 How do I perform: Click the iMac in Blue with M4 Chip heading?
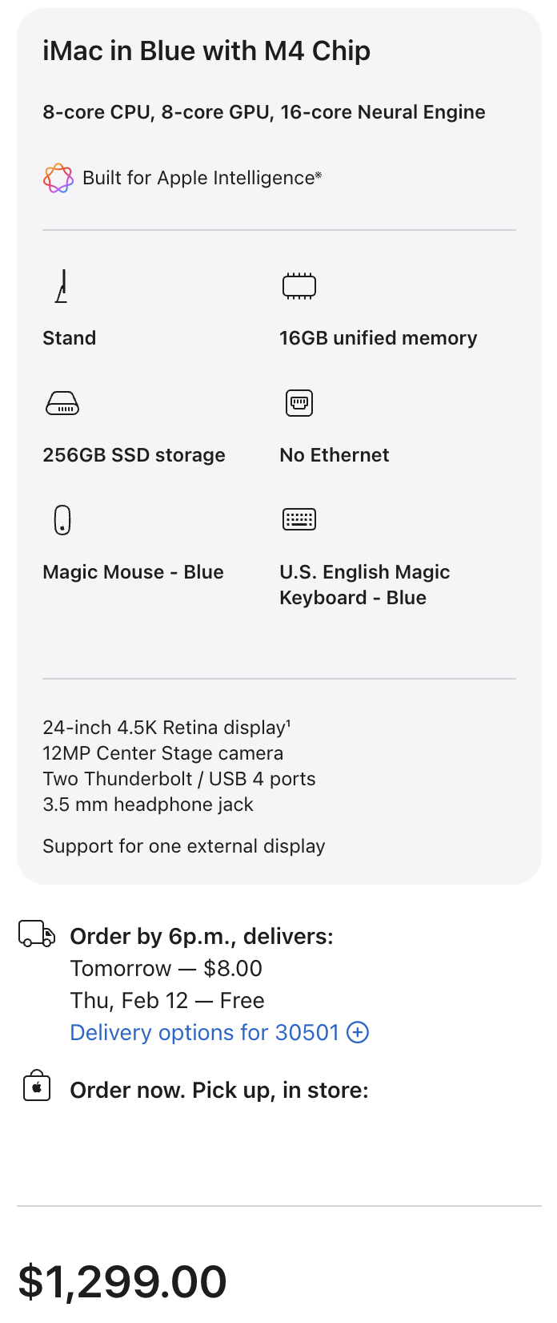pyautogui.click(x=206, y=51)
